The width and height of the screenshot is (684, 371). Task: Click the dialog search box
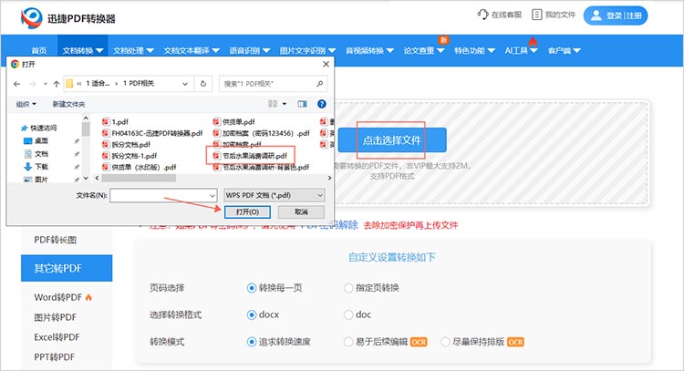click(274, 84)
